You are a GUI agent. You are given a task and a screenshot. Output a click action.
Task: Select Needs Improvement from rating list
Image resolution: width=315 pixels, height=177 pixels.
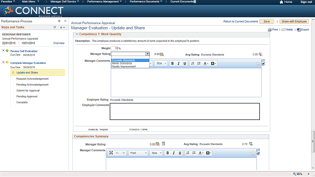click(130, 66)
